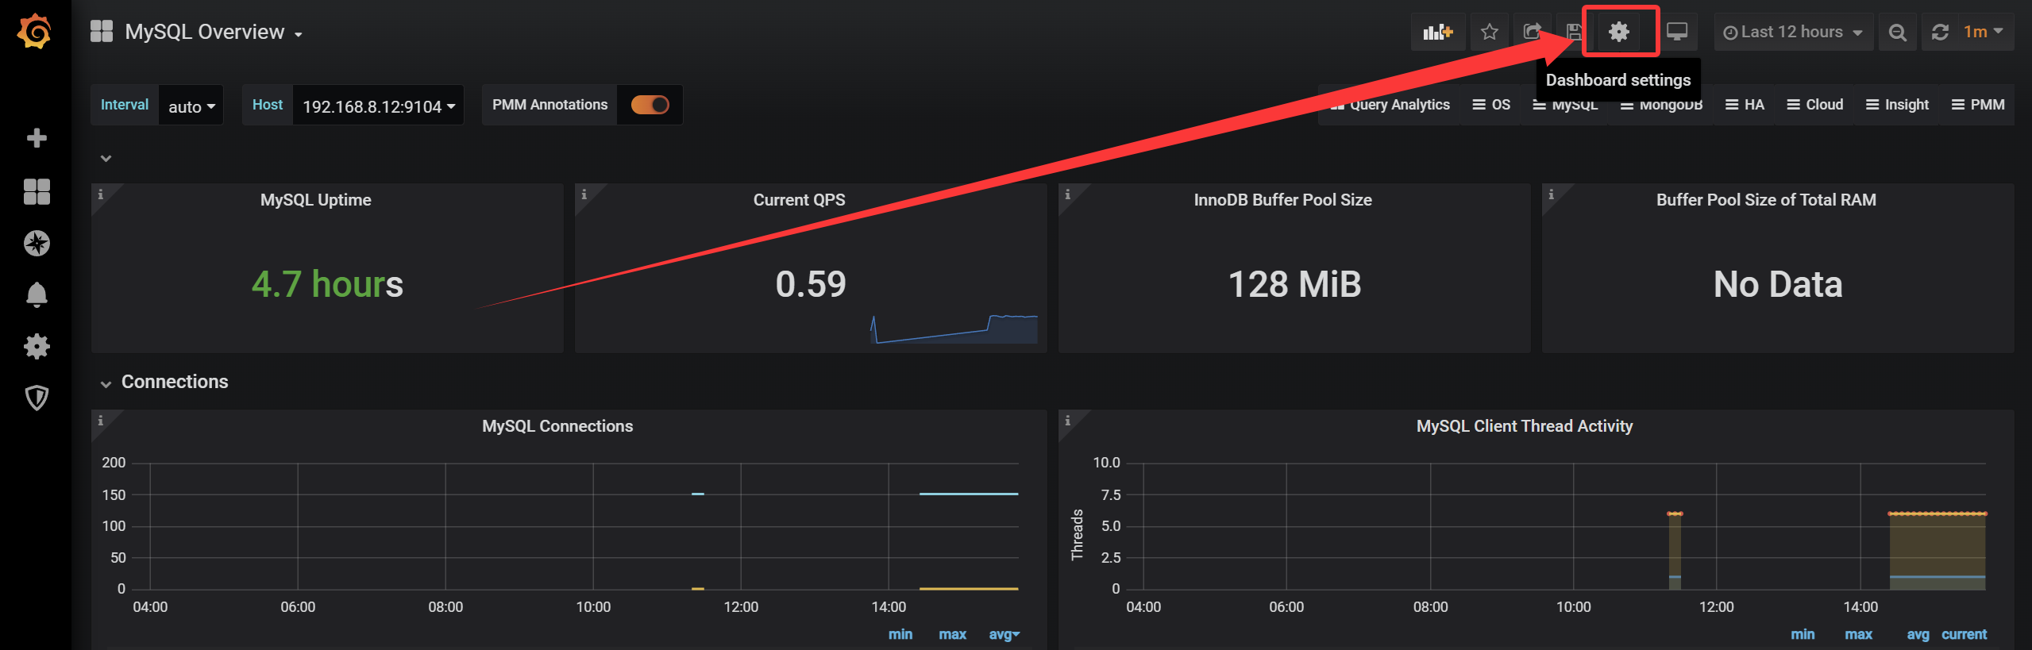Open the Configuration gear in the sidebar

(37, 346)
